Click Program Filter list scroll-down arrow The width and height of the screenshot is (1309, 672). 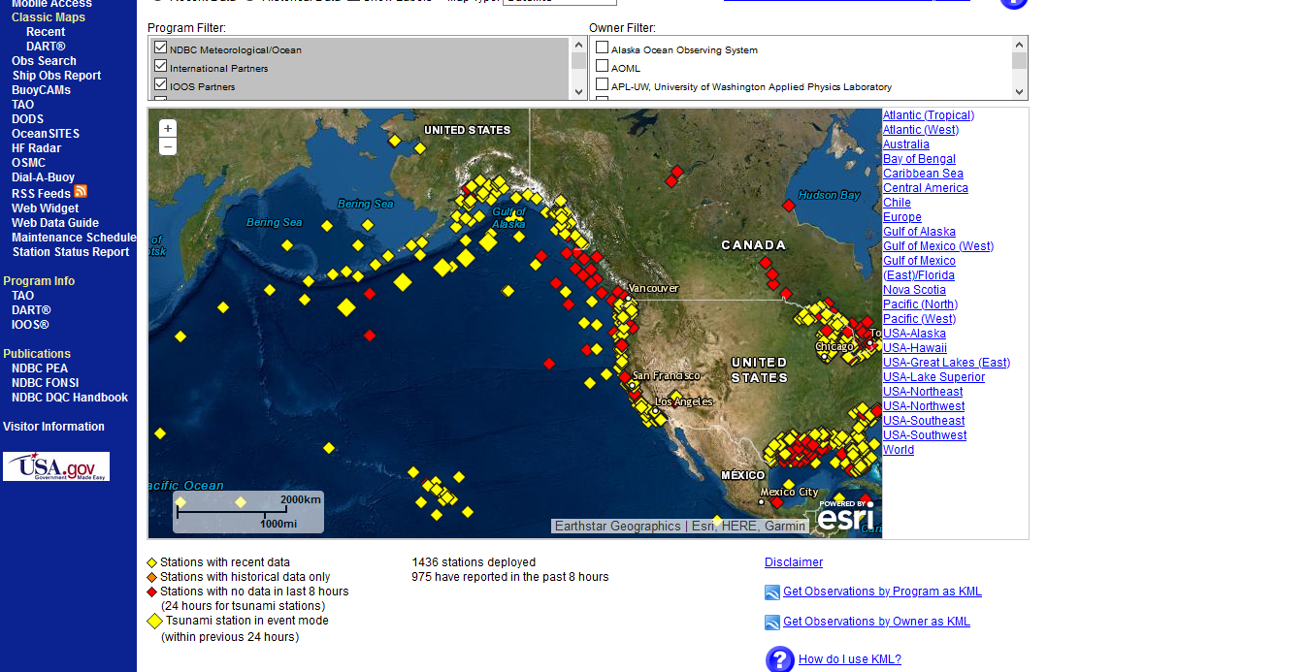coord(578,91)
